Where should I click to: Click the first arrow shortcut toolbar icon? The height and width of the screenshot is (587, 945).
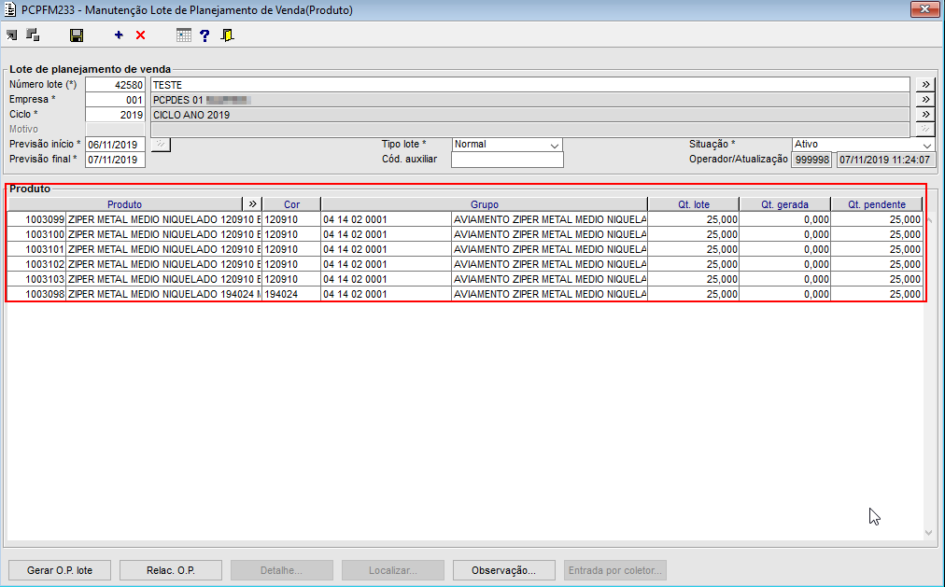pyautogui.click(x=12, y=35)
